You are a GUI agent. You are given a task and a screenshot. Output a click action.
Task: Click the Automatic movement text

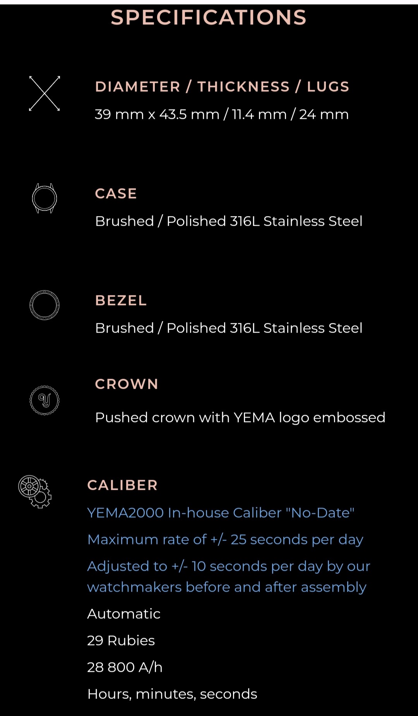coord(124,614)
